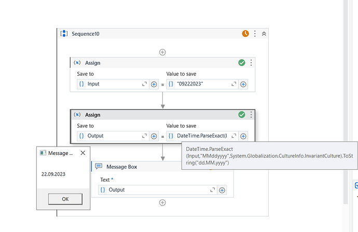This screenshot has width=358, height=232.
Task: Click plus button beside "09222023" value
Action: [243, 84]
